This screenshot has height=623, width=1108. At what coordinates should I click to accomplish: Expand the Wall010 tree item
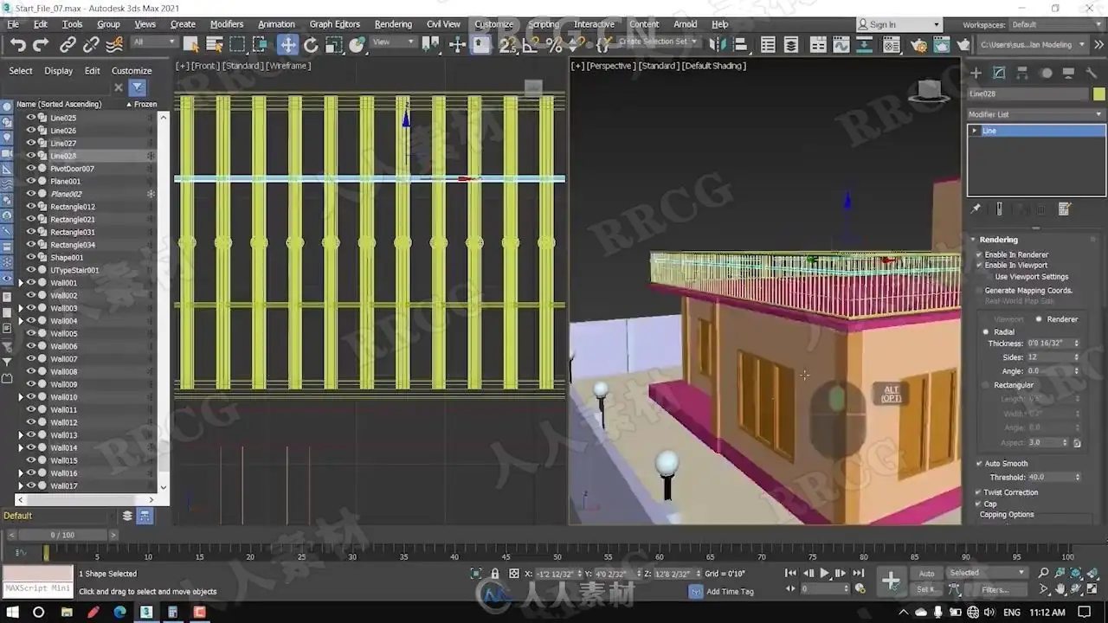tap(21, 397)
